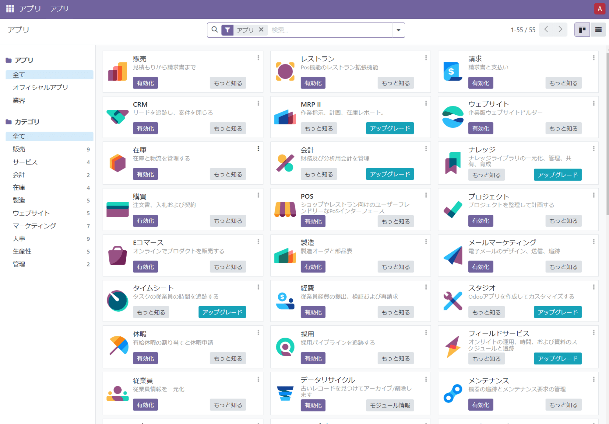This screenshot has width=609, height=424.
Task: Click the ウェブサイト app icon
Action: [453, 117]
